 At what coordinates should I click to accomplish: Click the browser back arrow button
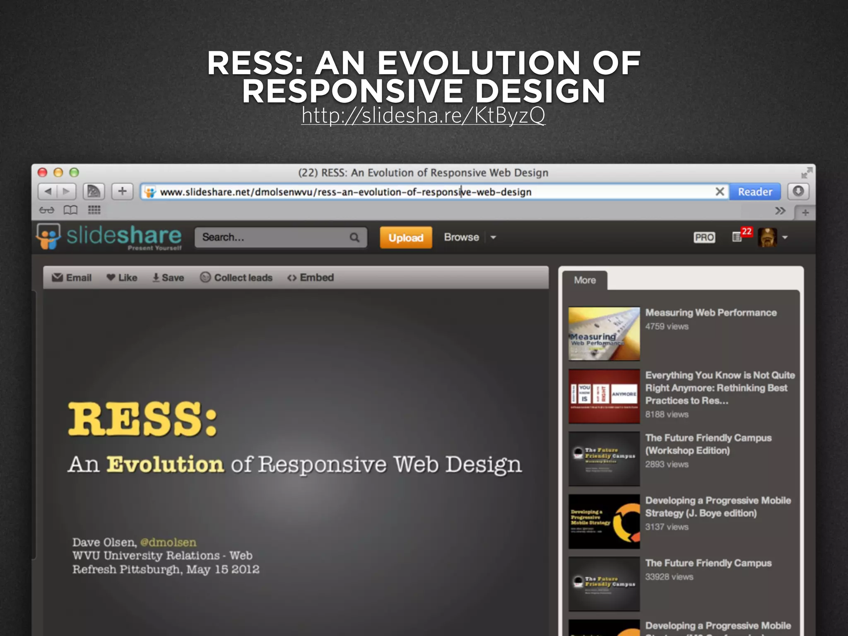tap(47, 191)
